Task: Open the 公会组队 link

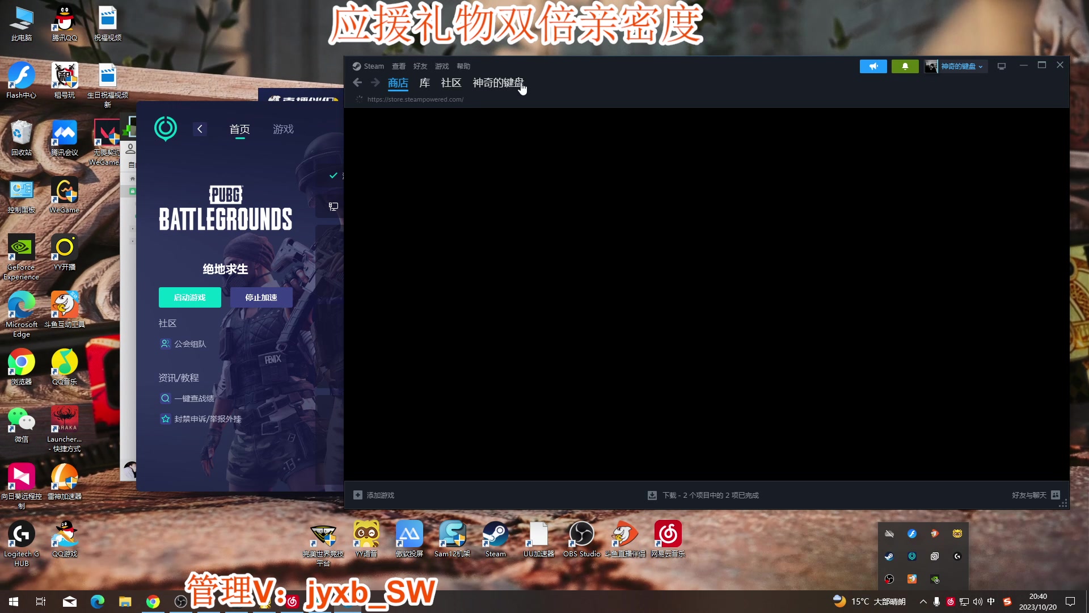Action: coord(184,344)
